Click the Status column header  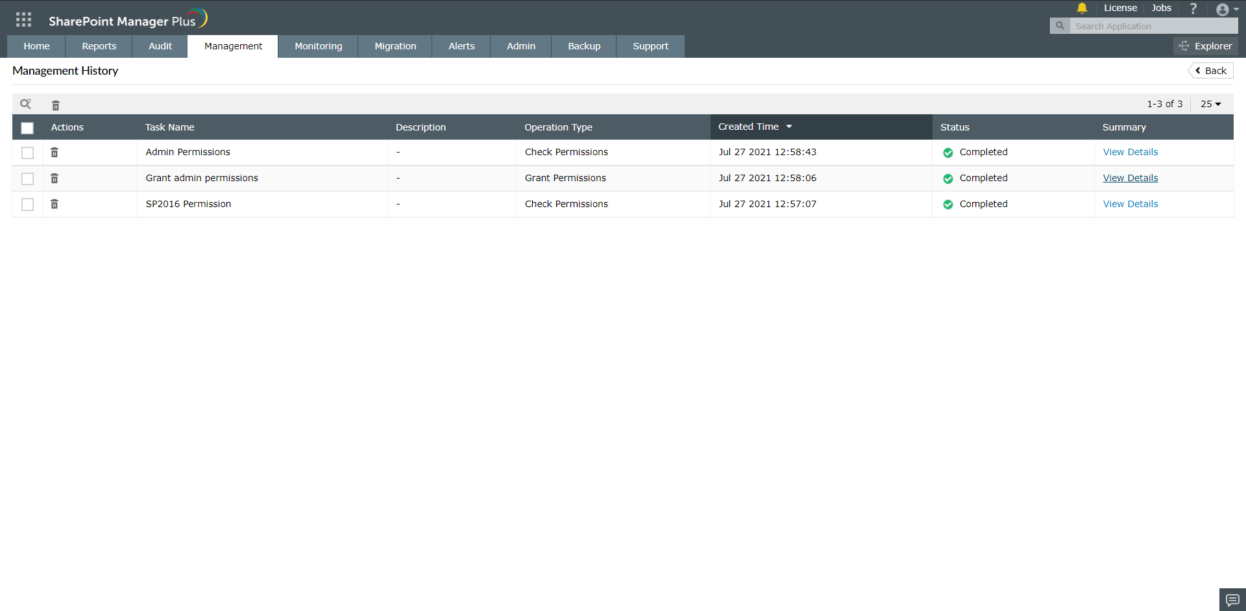[x=955, y=127]
